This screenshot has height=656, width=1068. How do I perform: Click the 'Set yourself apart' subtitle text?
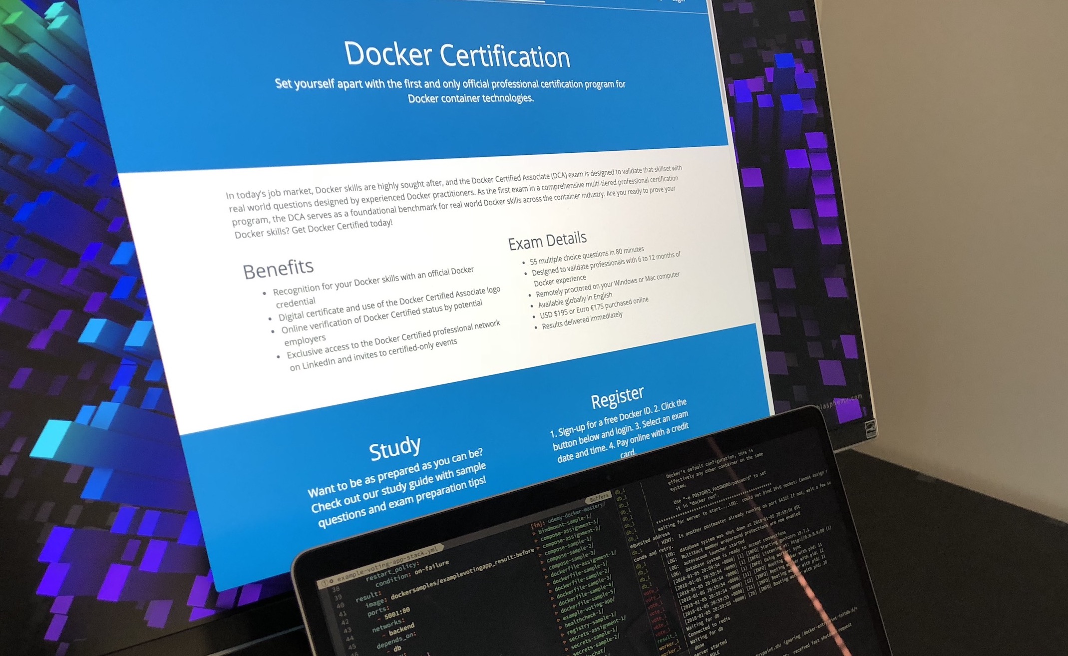[450, 90]
